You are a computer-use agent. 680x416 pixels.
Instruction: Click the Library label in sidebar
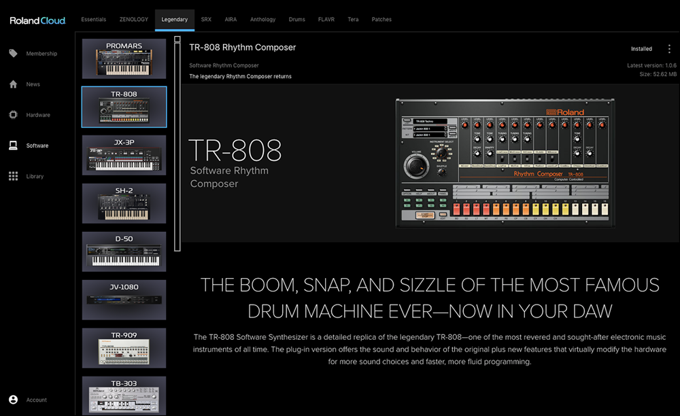(x=35, y=177)
